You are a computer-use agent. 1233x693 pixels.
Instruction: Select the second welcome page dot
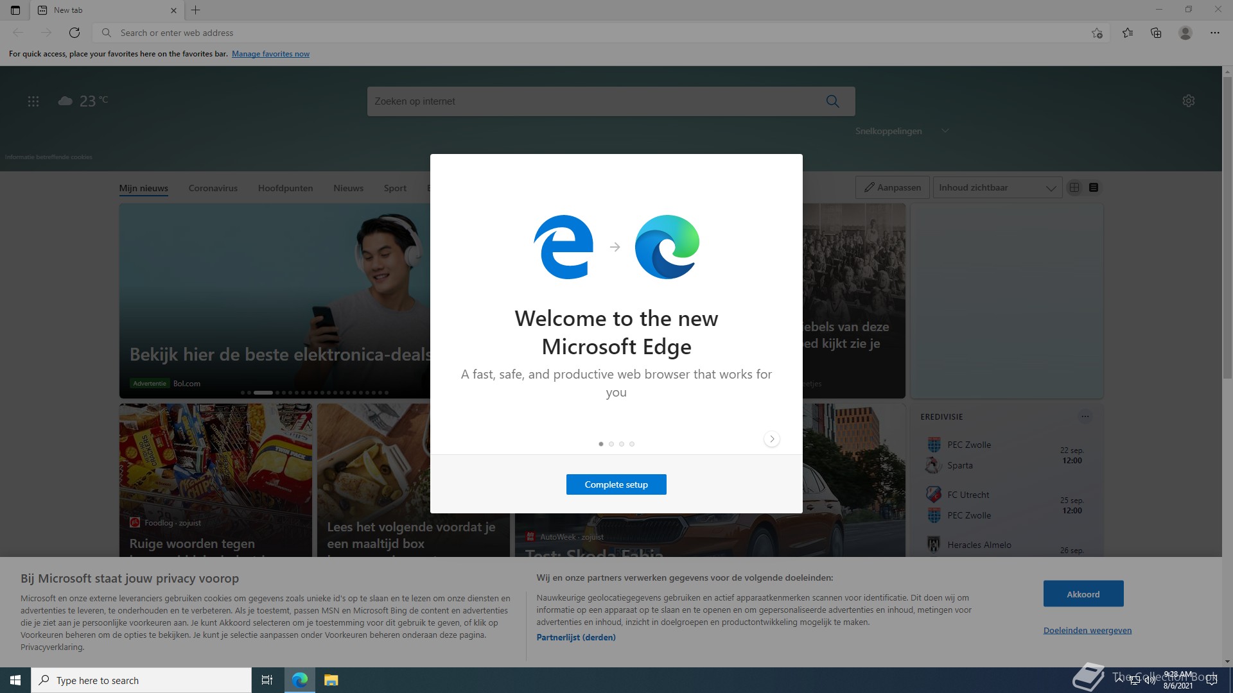611,444
